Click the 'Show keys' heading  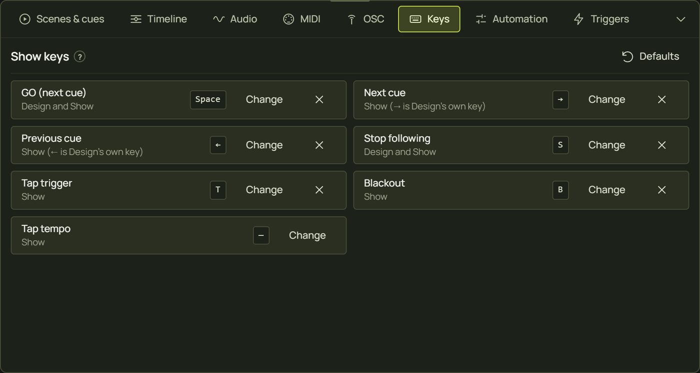click(40, 56)
